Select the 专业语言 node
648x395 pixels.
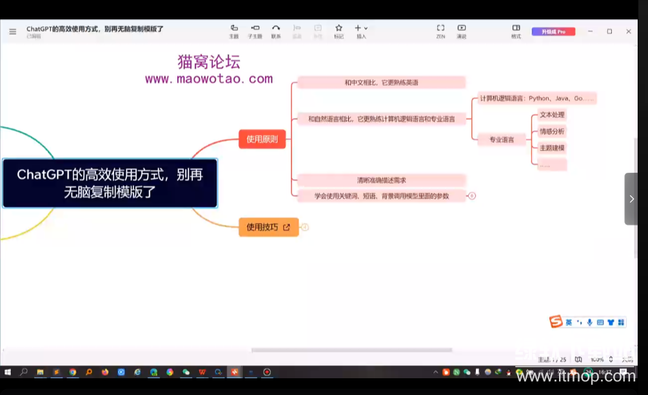click(x=502, y=140)
